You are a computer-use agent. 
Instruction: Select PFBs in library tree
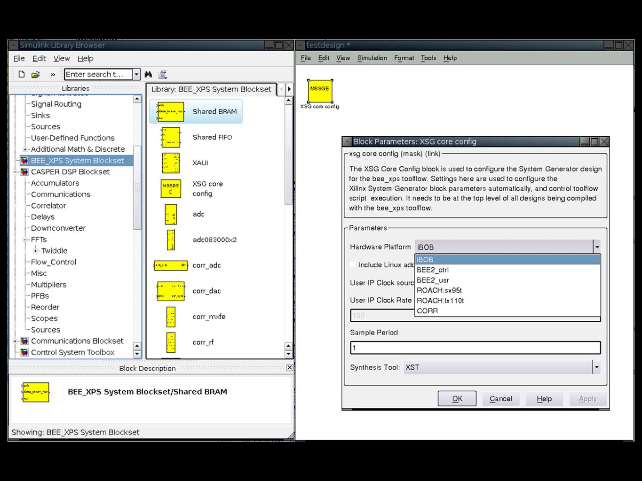point(40,296)
